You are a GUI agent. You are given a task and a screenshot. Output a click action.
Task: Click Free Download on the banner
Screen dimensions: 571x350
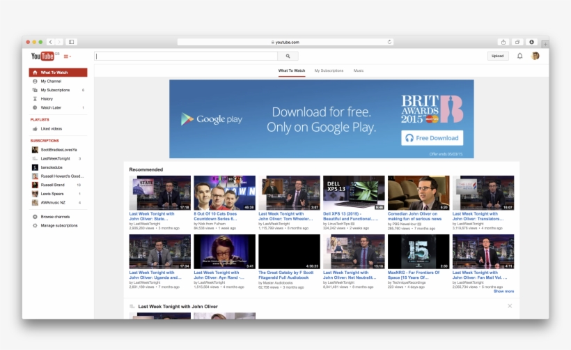[x=432, y=138]
